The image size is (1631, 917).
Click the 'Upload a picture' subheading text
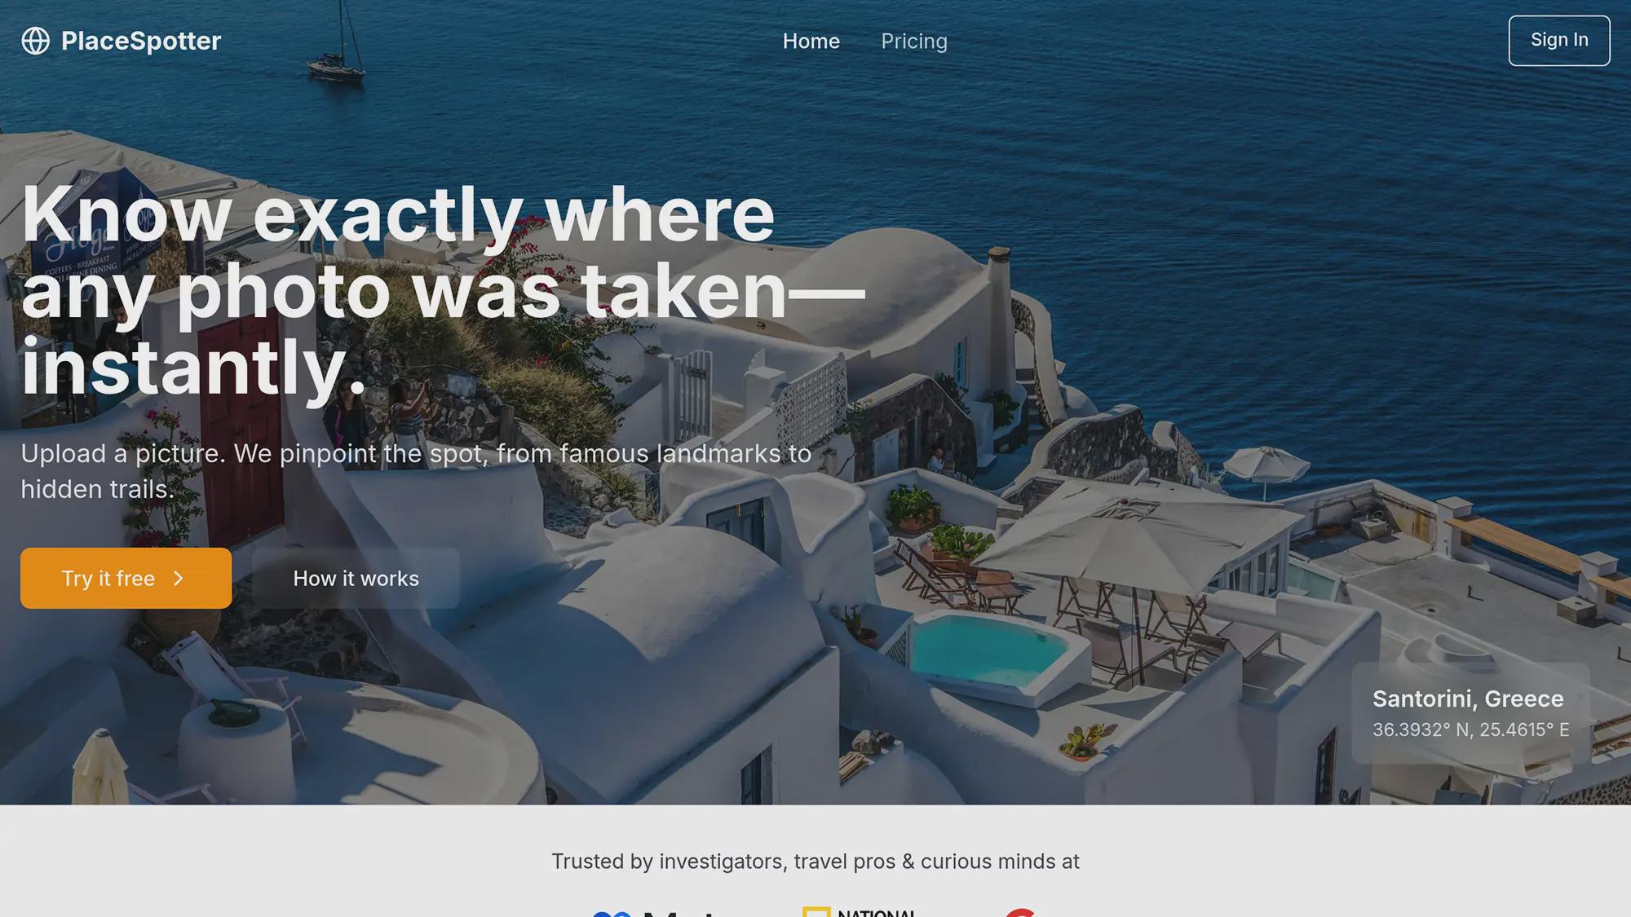tap(416, 471)
